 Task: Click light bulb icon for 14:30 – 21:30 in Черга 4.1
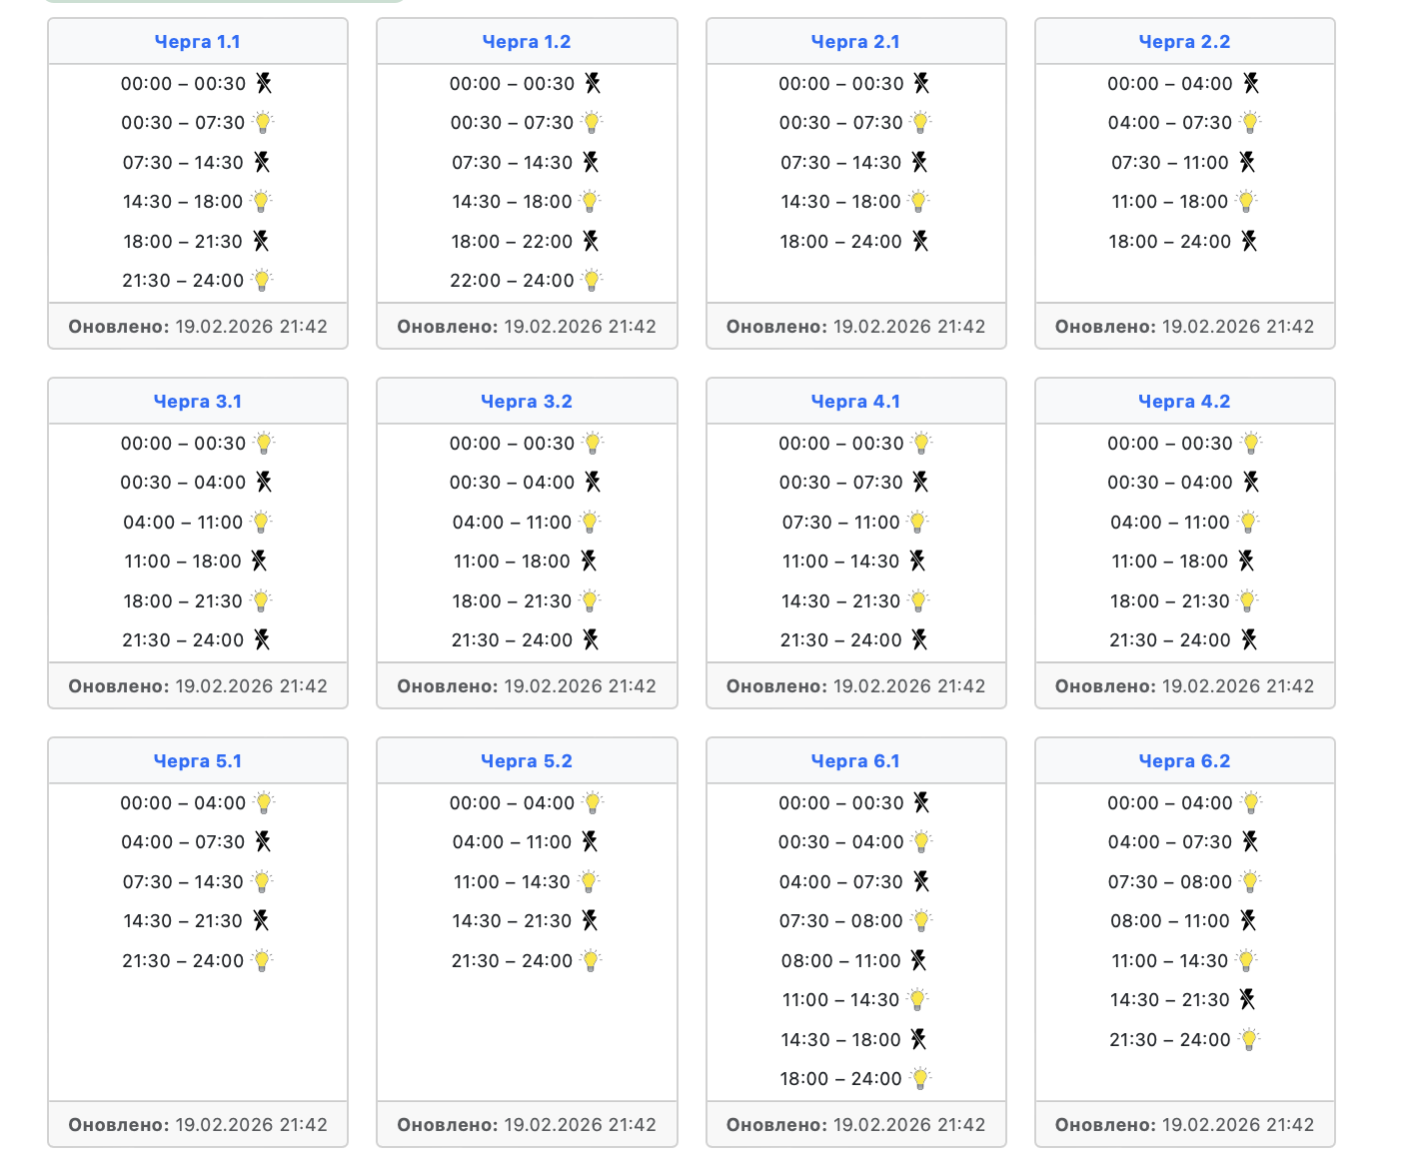[x=919, y=601]
